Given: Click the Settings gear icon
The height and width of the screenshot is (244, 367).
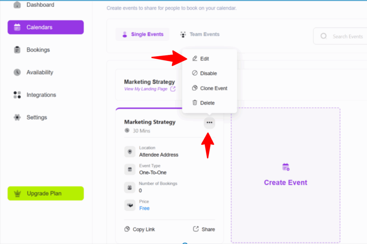Looking at the screenshot, I should [x=17, y=117].
